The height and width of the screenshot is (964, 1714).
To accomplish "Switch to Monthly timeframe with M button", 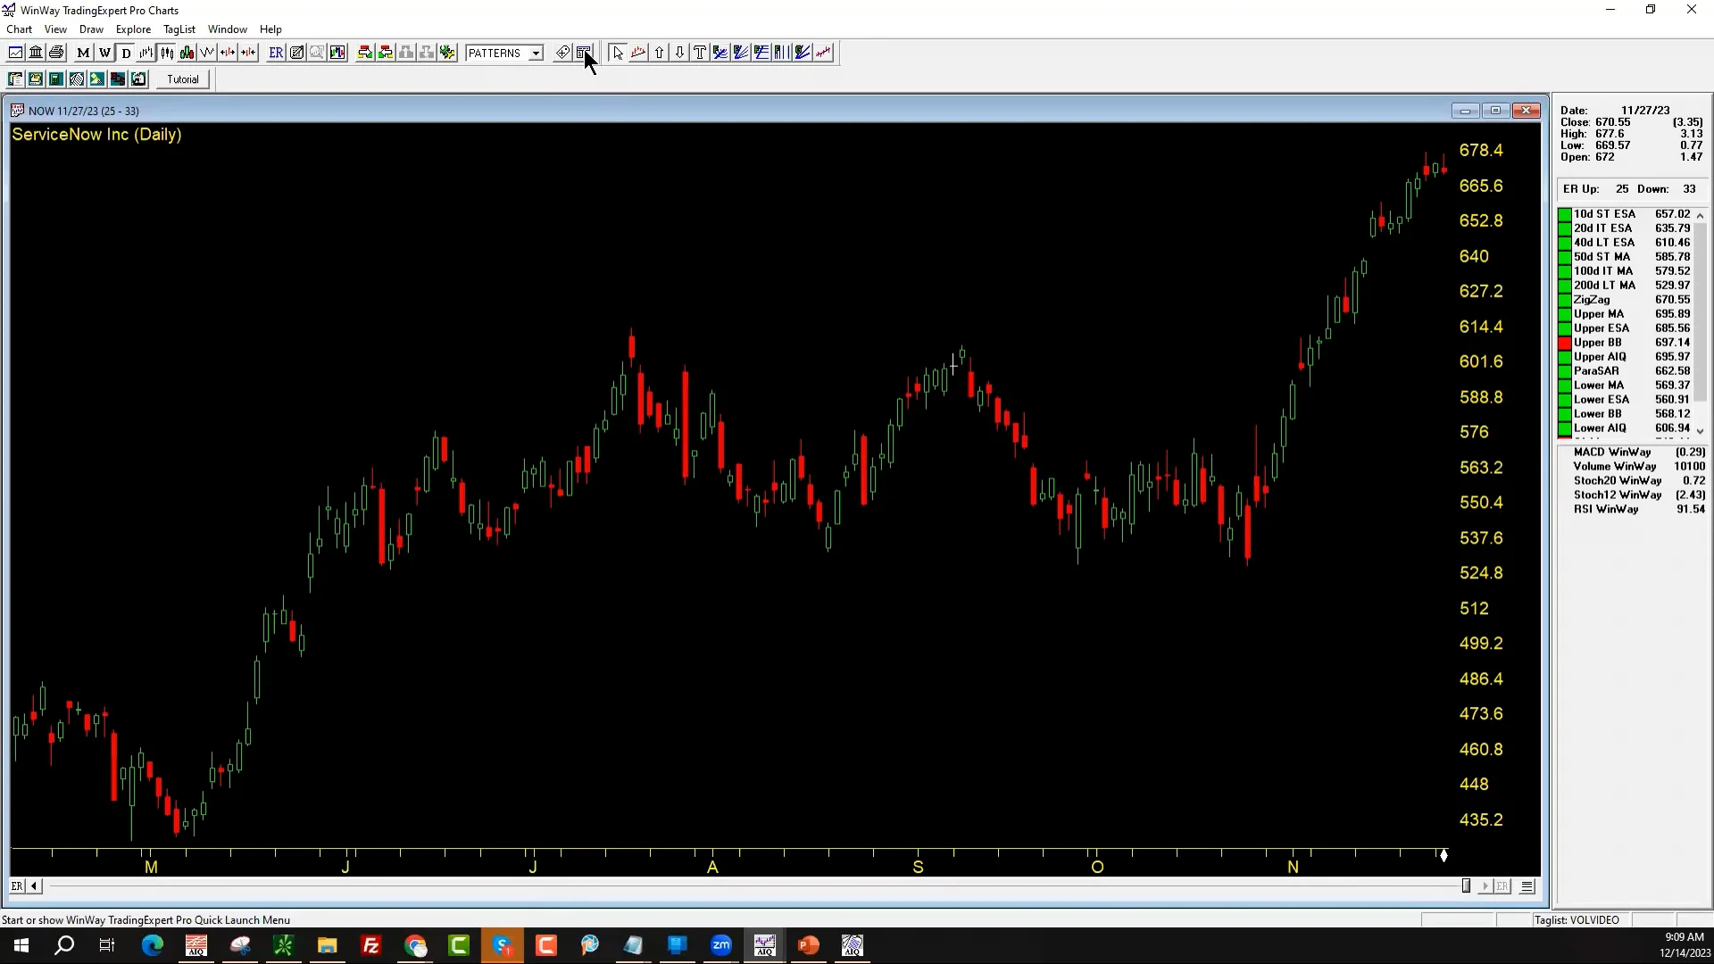I will click(x=82, y=53).
